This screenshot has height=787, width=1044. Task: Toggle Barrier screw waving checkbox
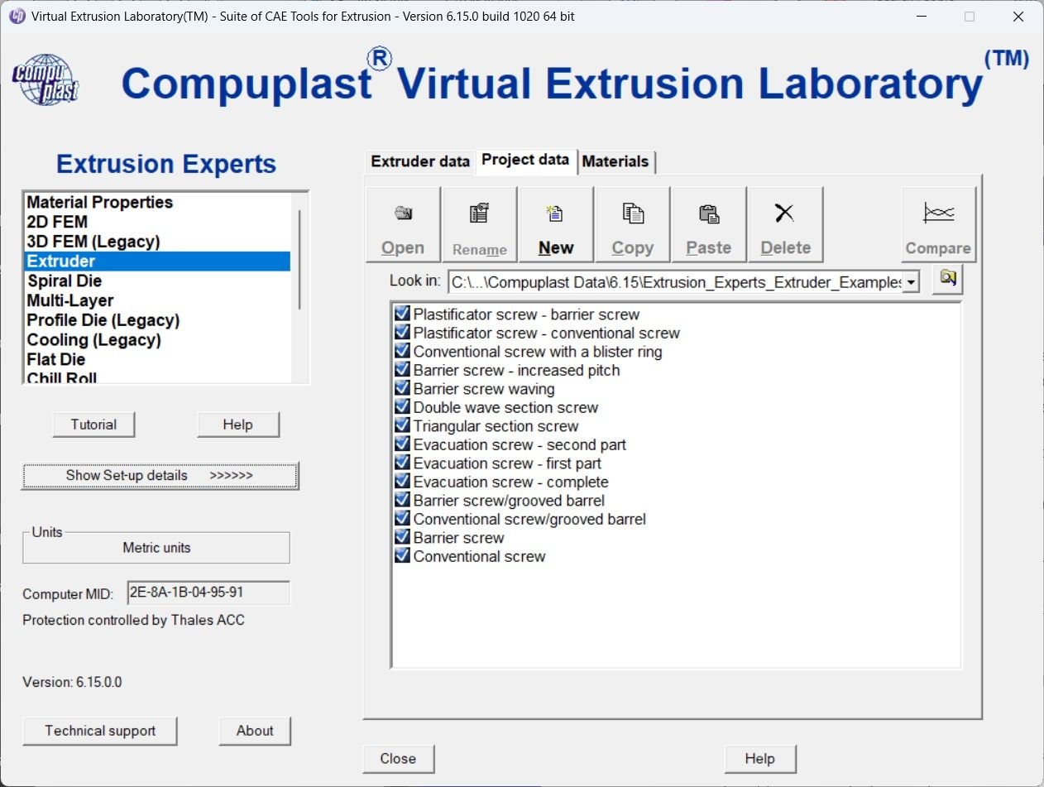402,388
